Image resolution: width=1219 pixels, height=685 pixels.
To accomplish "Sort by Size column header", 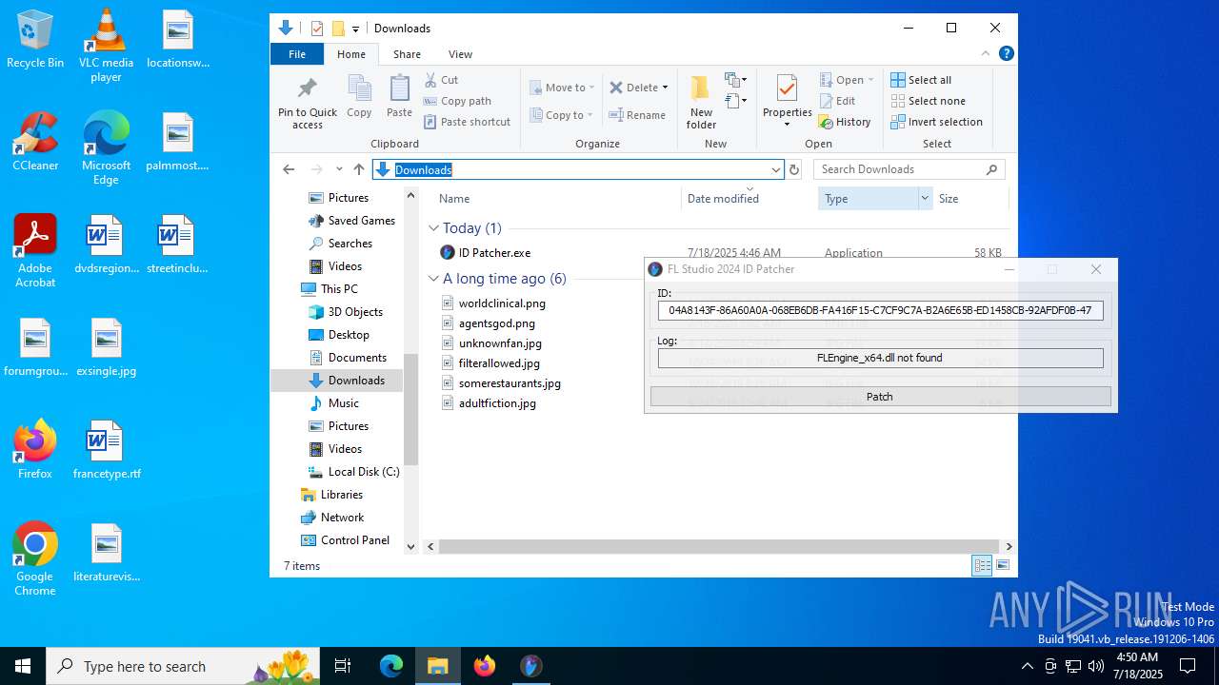I will coord(969,198).
